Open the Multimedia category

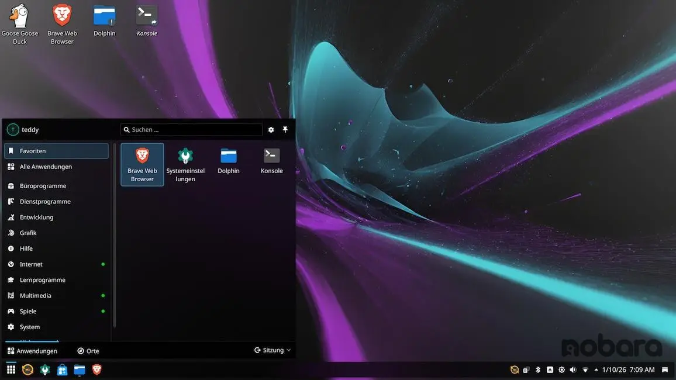point(56,296)
